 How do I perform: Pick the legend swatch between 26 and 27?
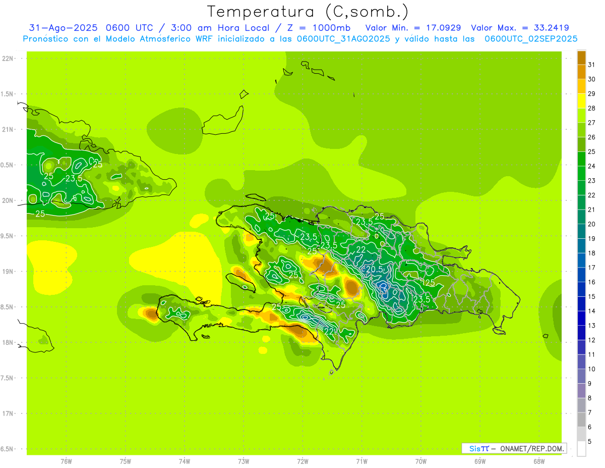click(582, 130)
